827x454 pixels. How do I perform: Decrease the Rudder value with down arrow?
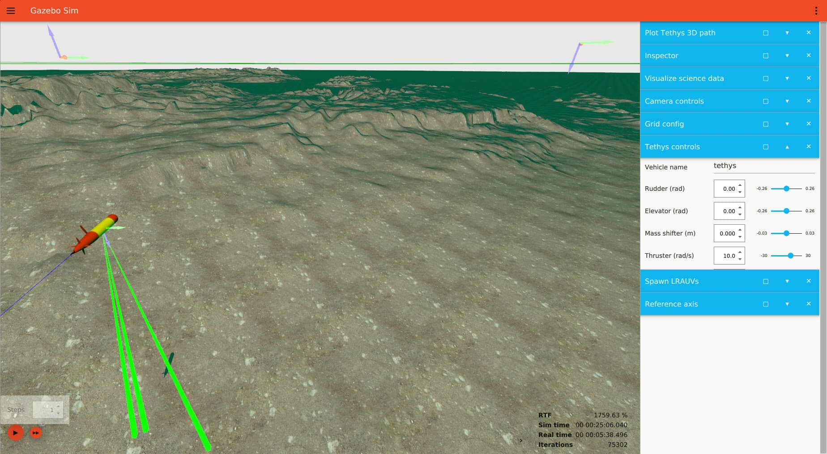740,193
